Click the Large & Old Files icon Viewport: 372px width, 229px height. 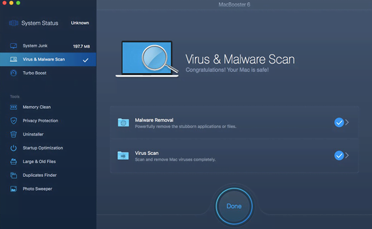[14, 161]
